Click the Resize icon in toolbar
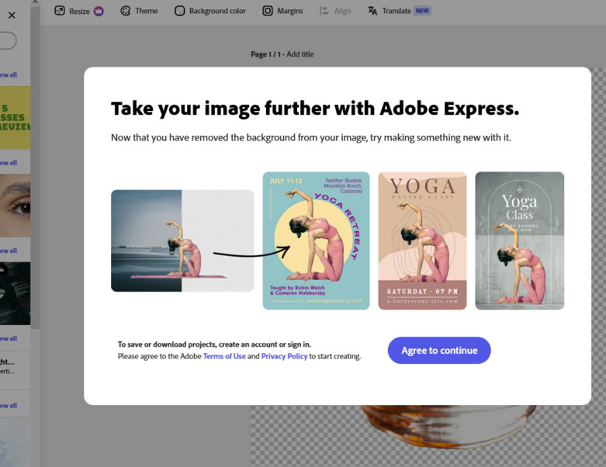606x467 pixels. click(x=59, y=11)
